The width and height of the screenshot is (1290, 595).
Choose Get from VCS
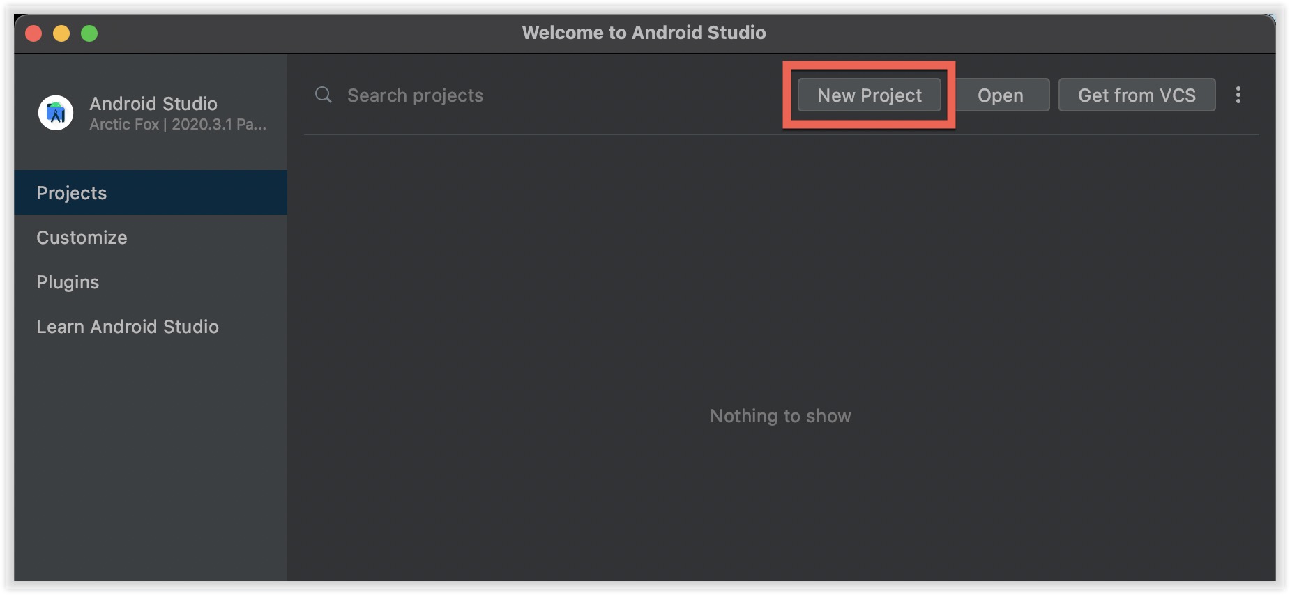1137,95
